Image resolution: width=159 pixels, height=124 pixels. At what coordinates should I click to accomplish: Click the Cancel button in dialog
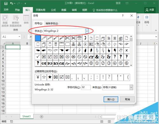pyautogui.click(x=128, y=99)
